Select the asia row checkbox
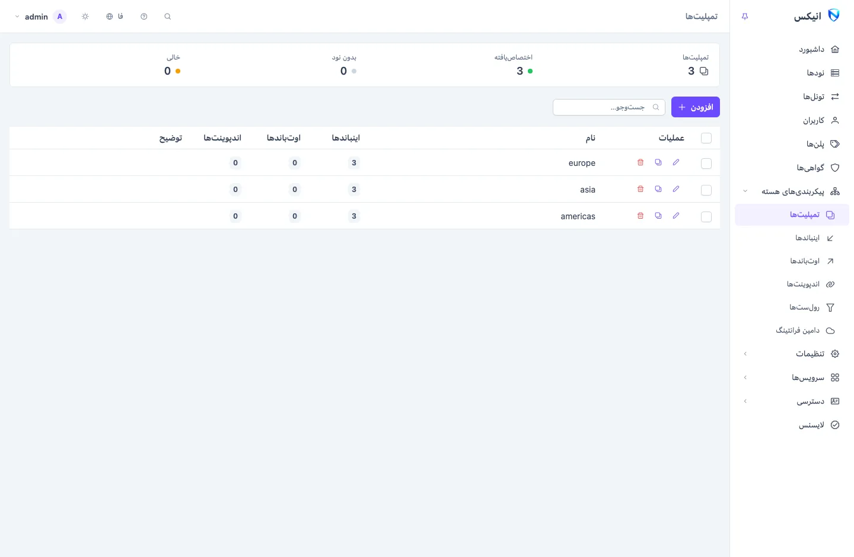Viewport: 854px width, 557px height. pyautogui.click(x=706, y=190)
